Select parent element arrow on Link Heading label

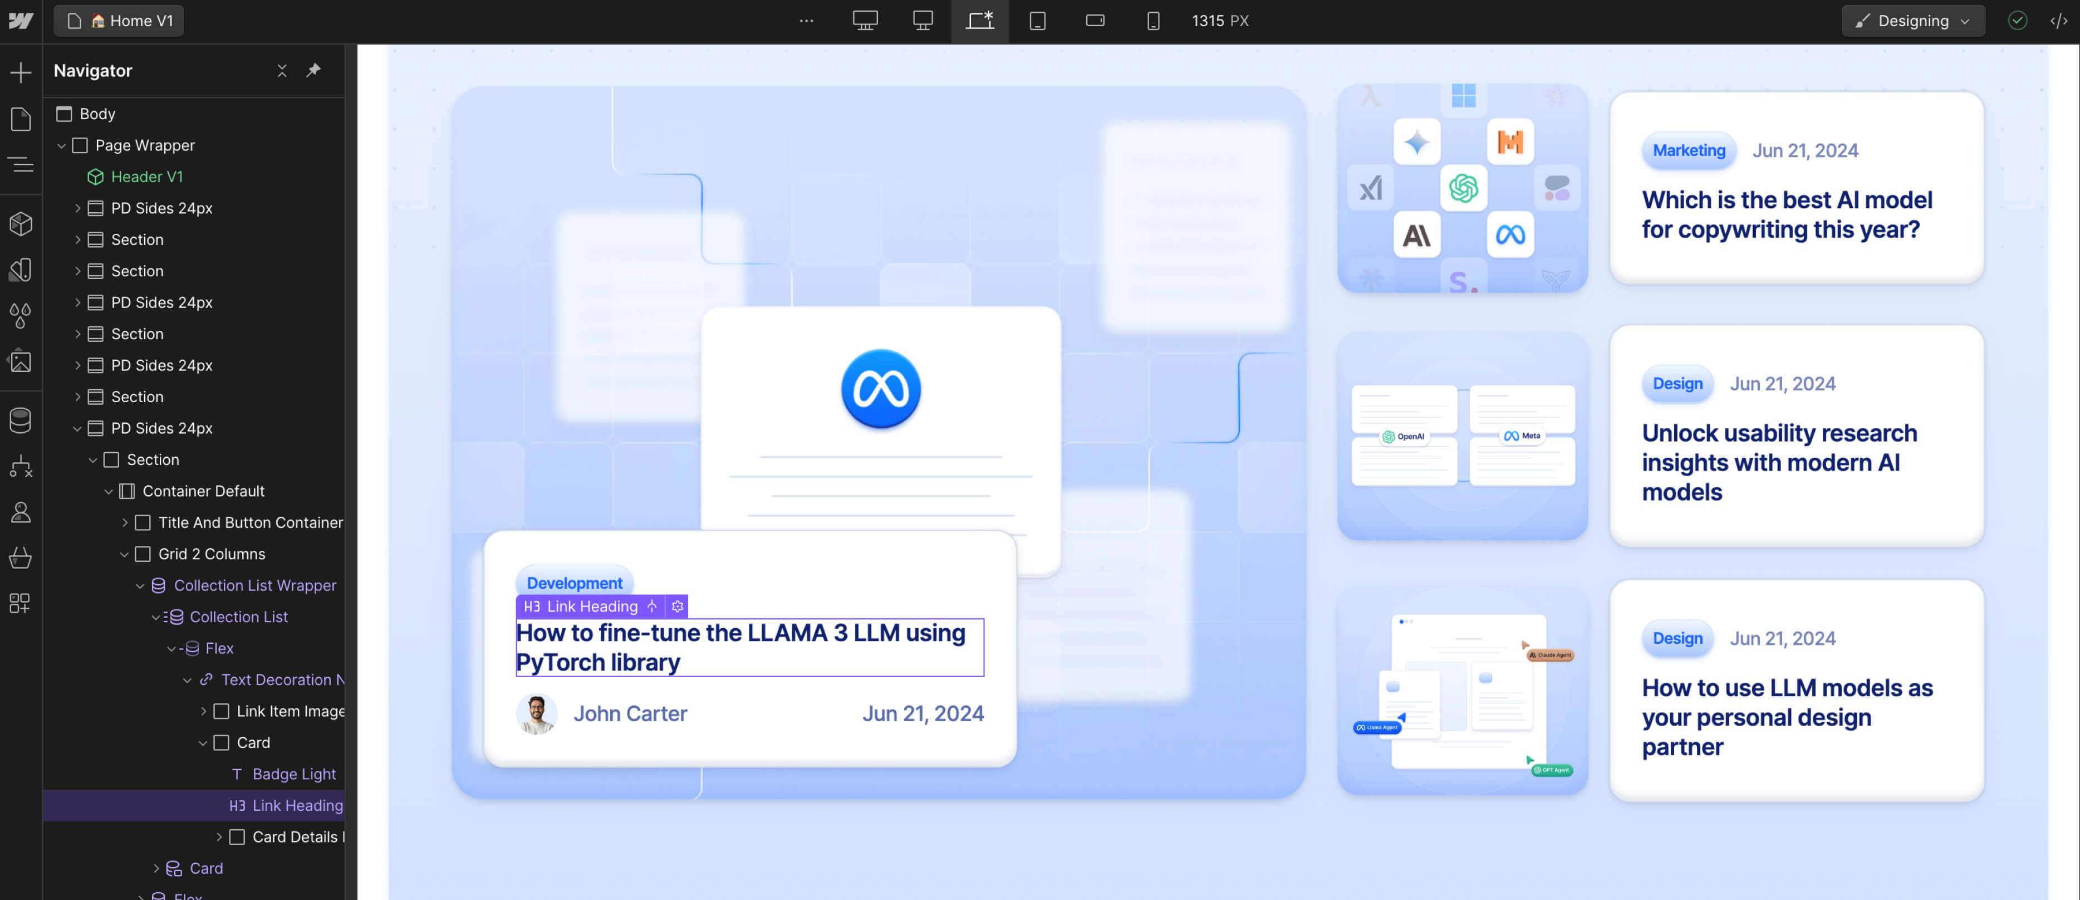point(653,606)
